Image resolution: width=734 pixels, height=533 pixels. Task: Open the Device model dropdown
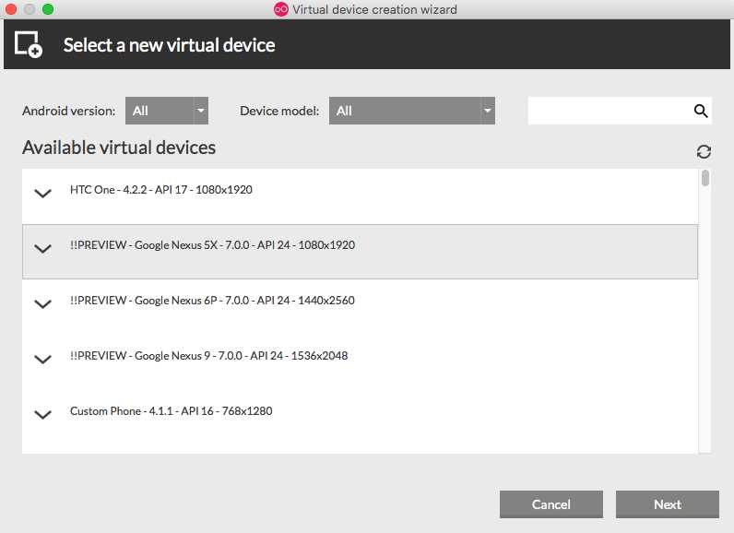pos(412,111)
